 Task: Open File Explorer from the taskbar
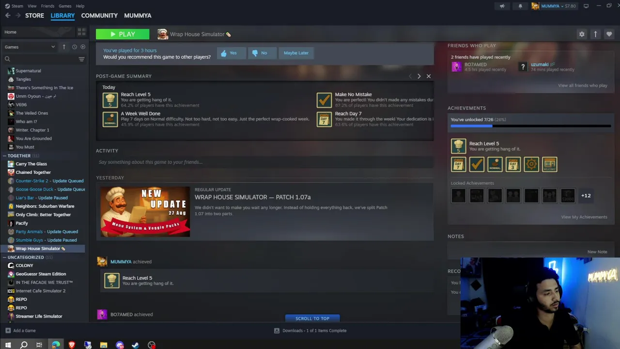pos(104,345)
